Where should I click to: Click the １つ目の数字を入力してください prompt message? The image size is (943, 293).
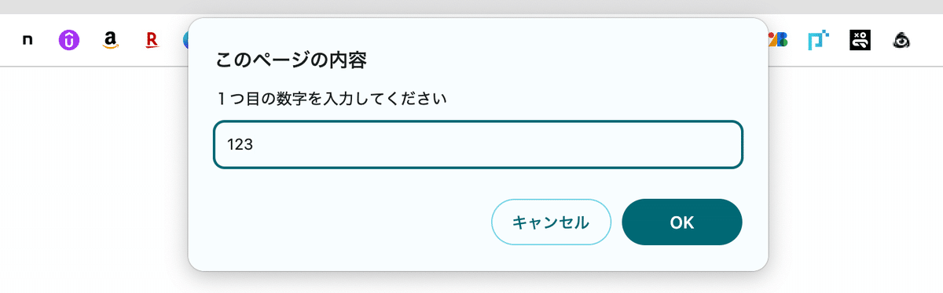(x=333, y=99)
